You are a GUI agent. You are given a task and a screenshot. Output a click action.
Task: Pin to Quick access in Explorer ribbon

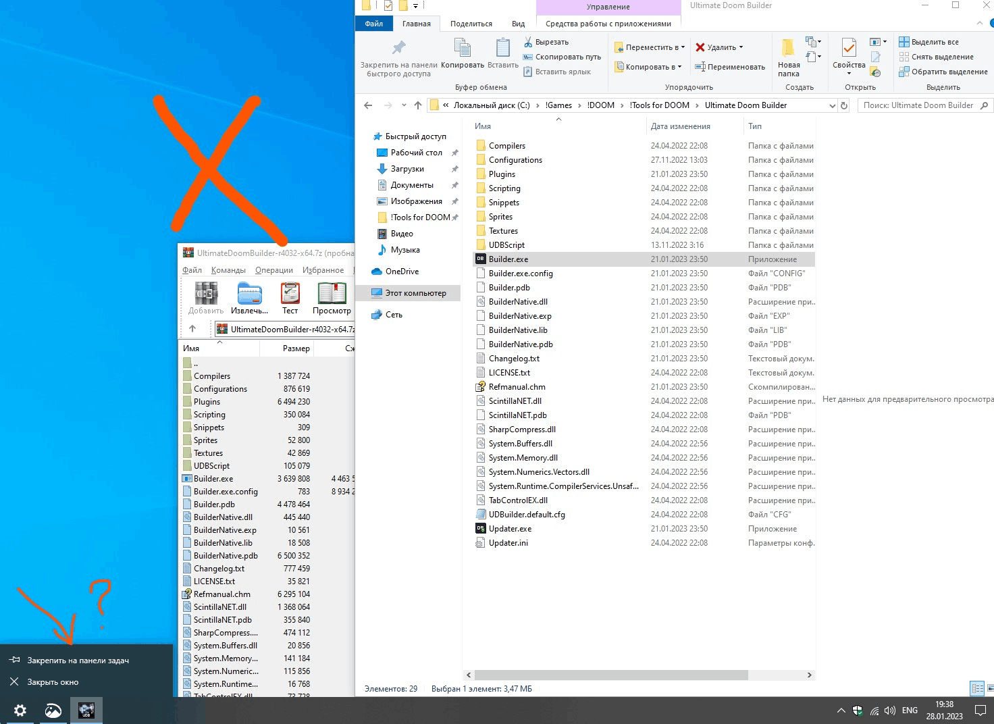(x=398, y=58)
